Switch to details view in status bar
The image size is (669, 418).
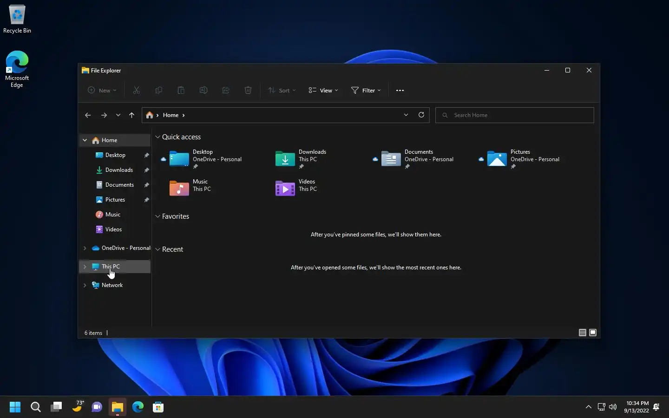point(582,333)
